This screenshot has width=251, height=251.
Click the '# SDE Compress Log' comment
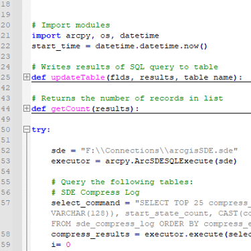coord(96,192)
